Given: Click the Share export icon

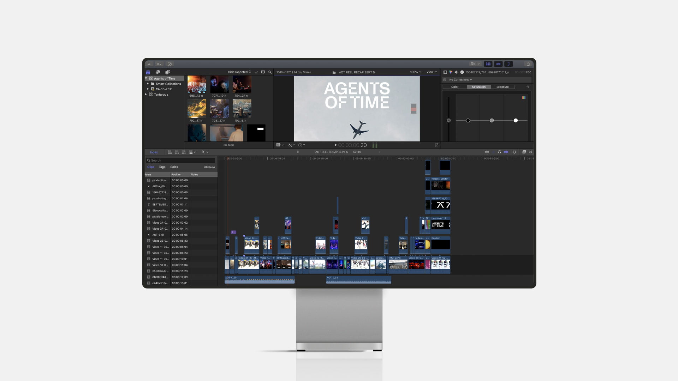Looking at the screenshot, I should pos(528,64).
